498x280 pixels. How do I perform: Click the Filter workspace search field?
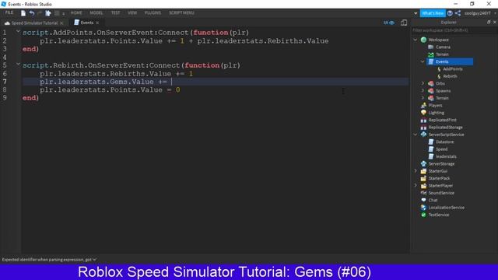click(454, 30)
